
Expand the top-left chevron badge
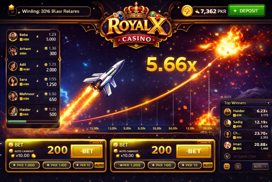pyautogui.click(x=12, y=12)
